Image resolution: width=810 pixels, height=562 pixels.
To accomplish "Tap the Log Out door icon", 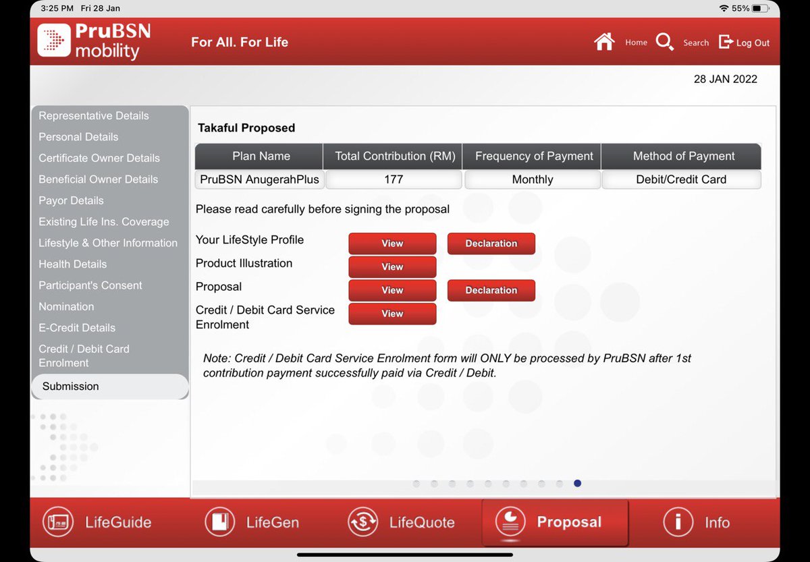I will [726, 42].
